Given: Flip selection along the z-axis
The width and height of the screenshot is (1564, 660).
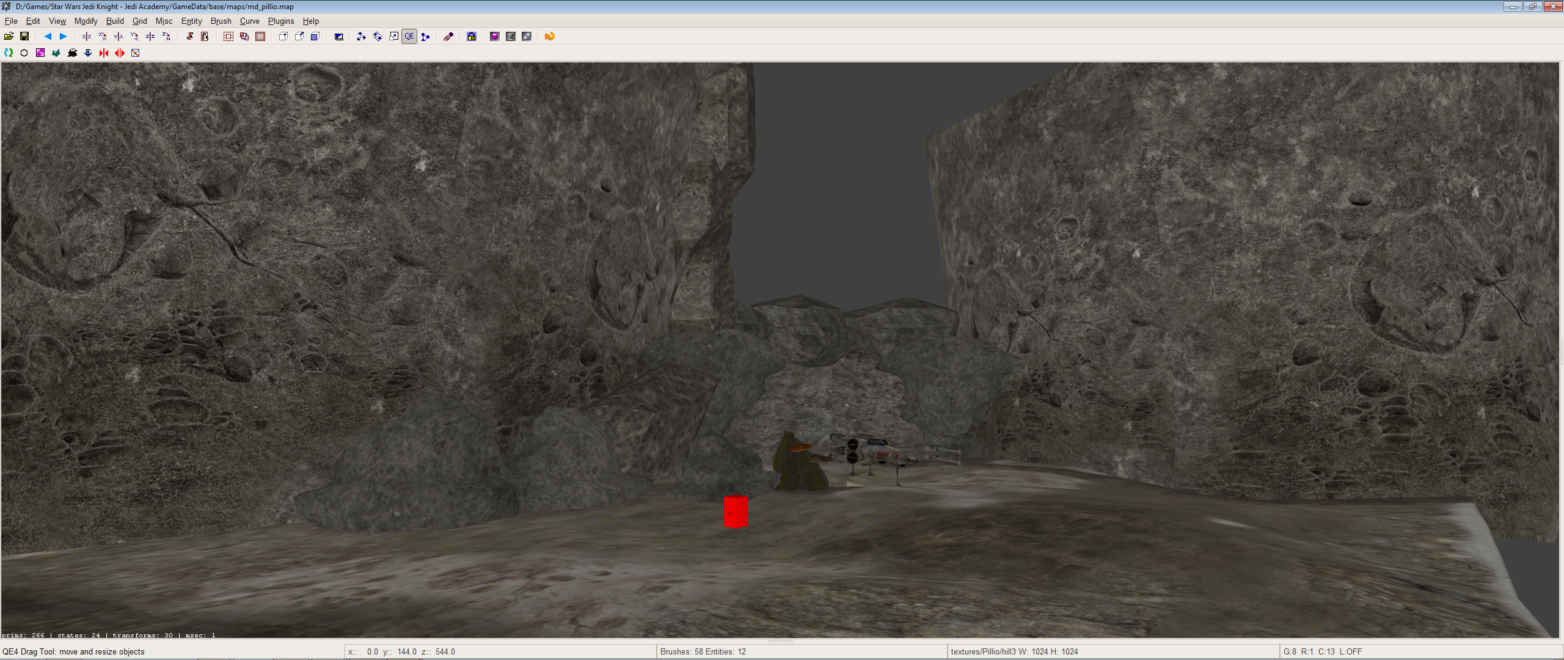Looking at the screenshot, I should click(x=150, y=37).
